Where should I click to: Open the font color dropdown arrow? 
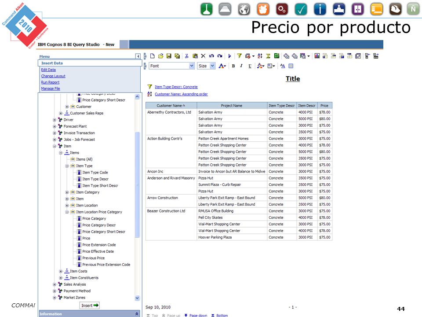tap(225, 66)
